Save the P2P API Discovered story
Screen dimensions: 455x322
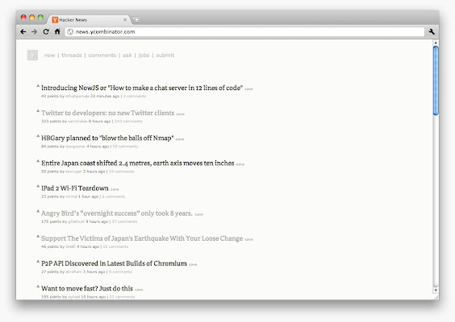click(x=193, y=264)
